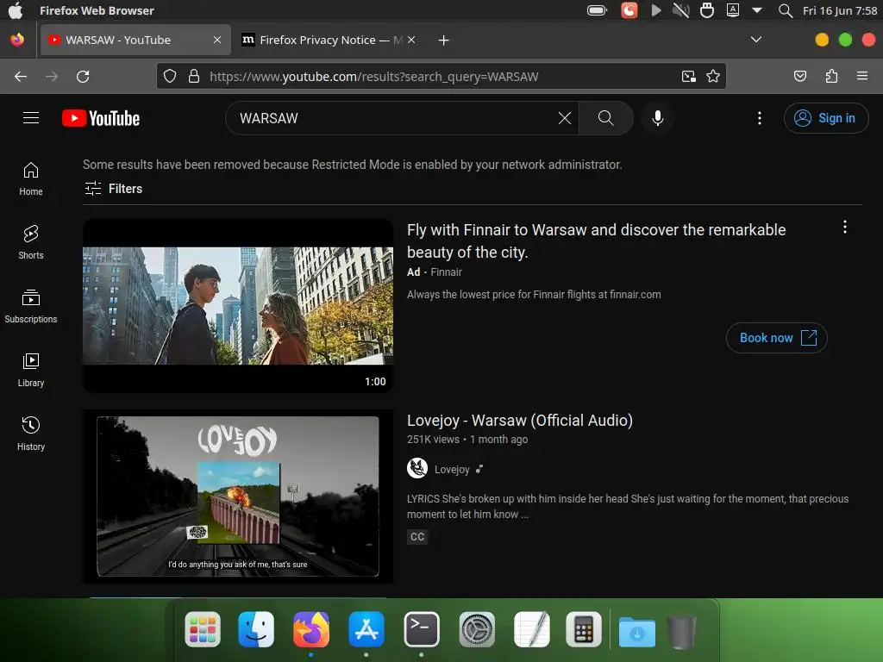Image resolution: width=883 pixels, height=662 pixels.
Task: Open clock showing Fri 16 Jun
Action: pos(840,10)
